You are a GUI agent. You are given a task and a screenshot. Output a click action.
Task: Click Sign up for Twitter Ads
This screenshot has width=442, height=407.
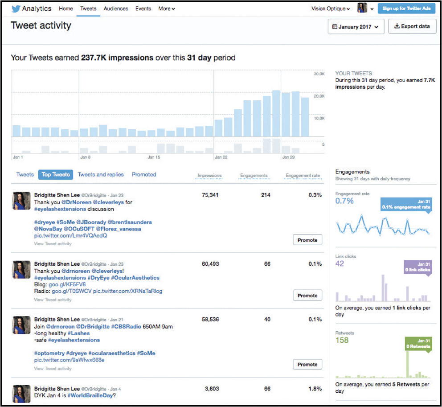tap(406, 8)
